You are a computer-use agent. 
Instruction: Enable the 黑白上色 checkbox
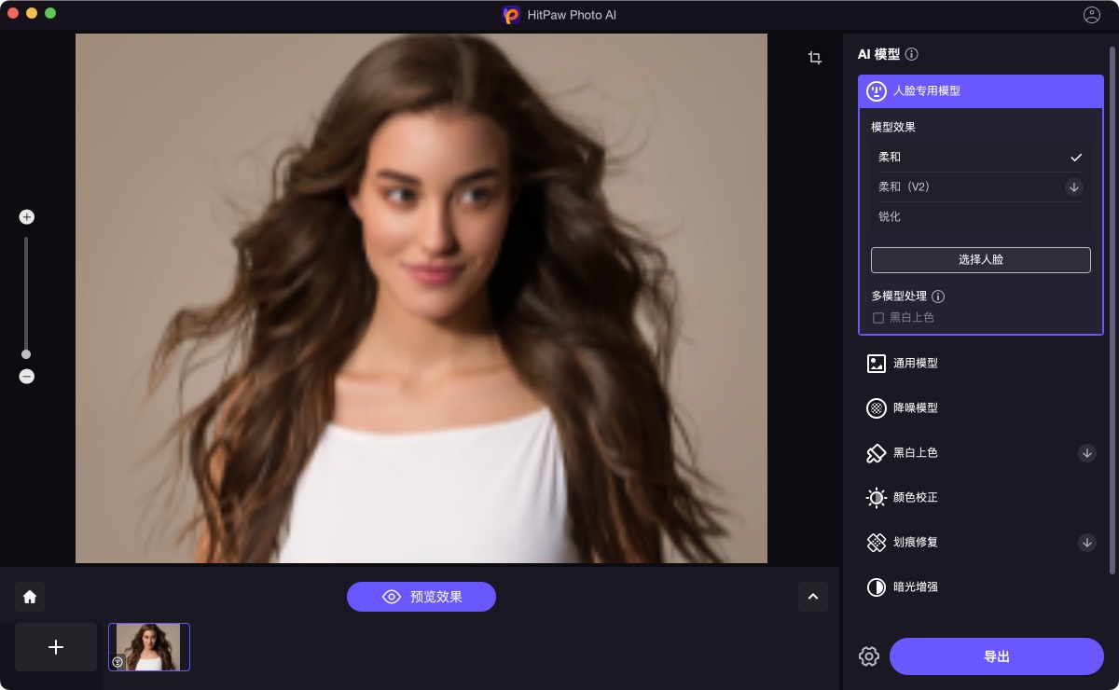[878, 318]
